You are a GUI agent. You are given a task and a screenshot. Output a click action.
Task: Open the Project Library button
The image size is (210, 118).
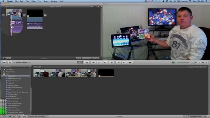coord(9,7)
